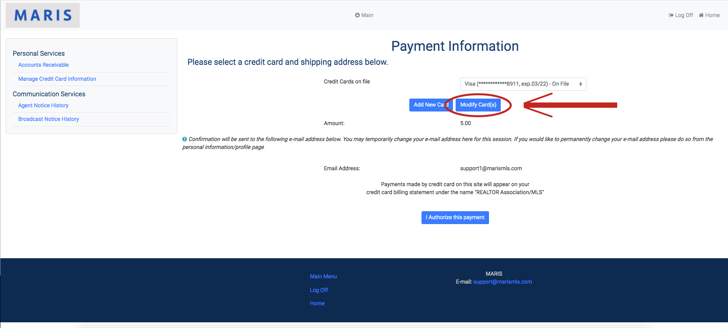728x328 pixels.
Task: Click the Main arrow icon in header
Action: [x=357, y=15]
